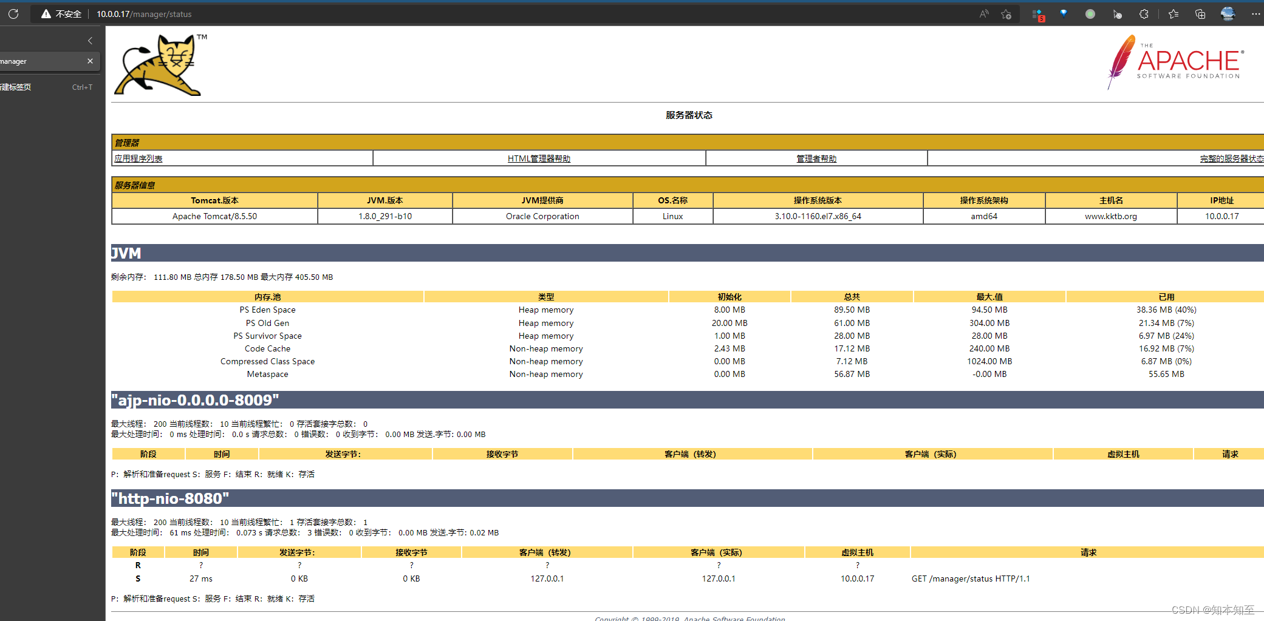Click the Linux OS name cell

pos(672,216)
